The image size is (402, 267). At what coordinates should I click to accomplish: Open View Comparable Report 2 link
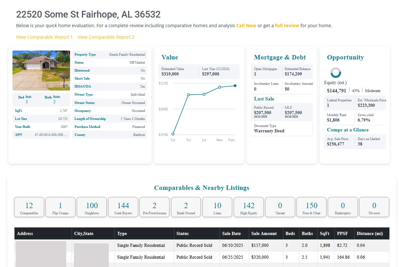[x=106, y=37]
